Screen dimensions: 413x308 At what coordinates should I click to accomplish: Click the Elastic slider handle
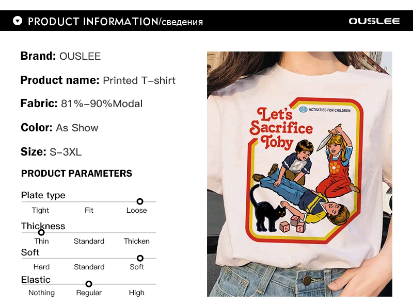click(x=89, y=284)
